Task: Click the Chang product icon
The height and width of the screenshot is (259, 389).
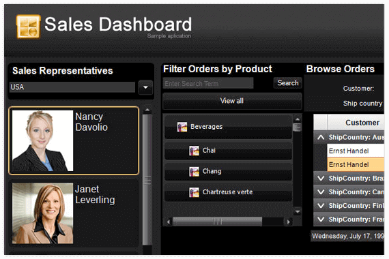Action: (194, 171)
